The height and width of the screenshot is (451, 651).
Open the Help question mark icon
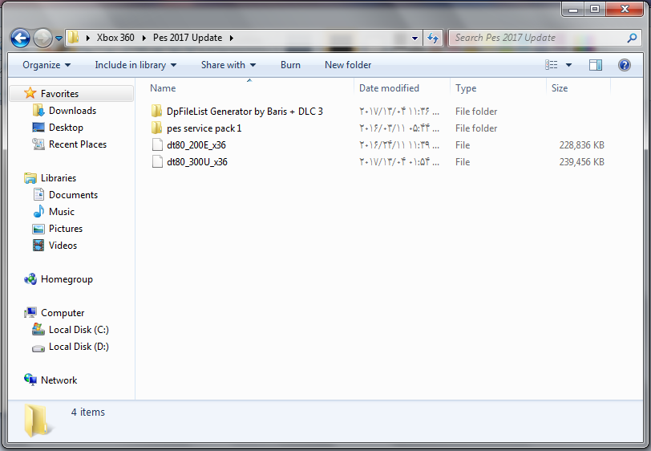point(624,65)
